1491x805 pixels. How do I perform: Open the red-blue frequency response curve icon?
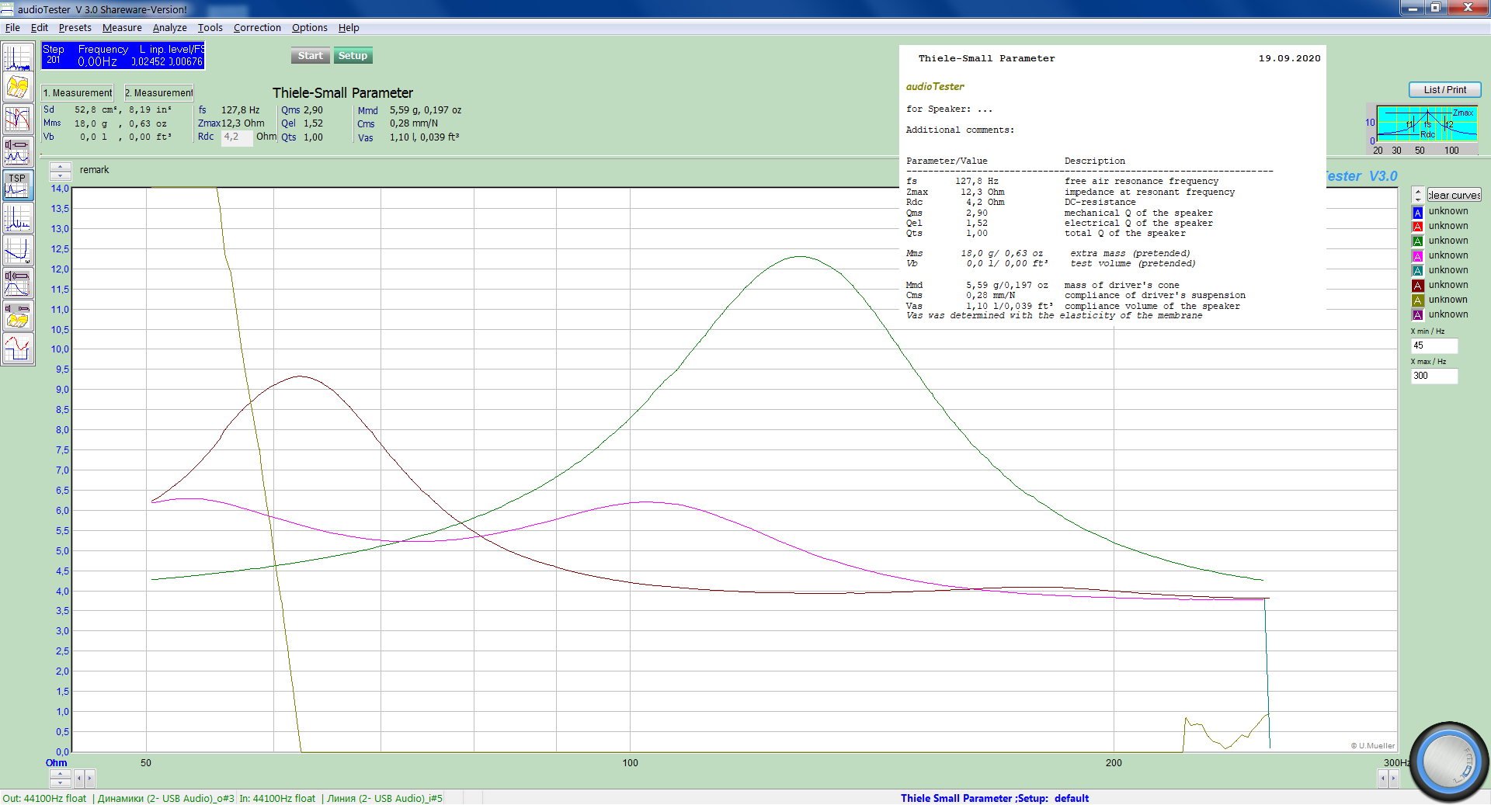coord(17,120)
